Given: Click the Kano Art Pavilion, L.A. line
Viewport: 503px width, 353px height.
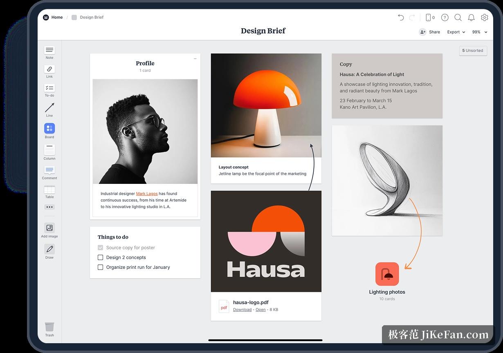Looking at the screenshot, I should [363, 107].
